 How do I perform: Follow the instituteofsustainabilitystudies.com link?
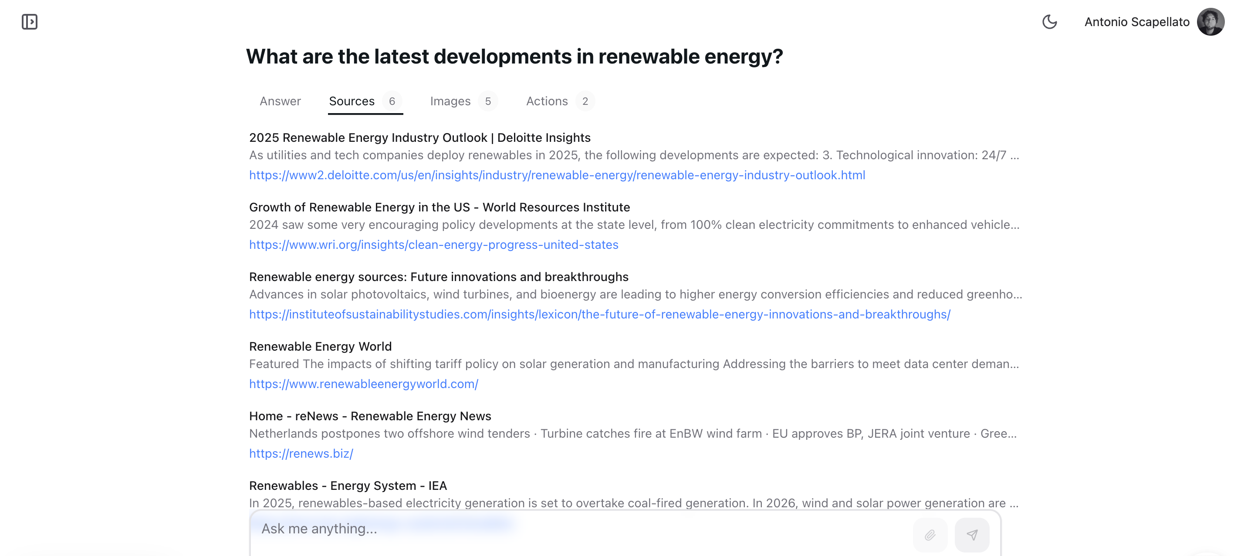[x=599, y=315]
